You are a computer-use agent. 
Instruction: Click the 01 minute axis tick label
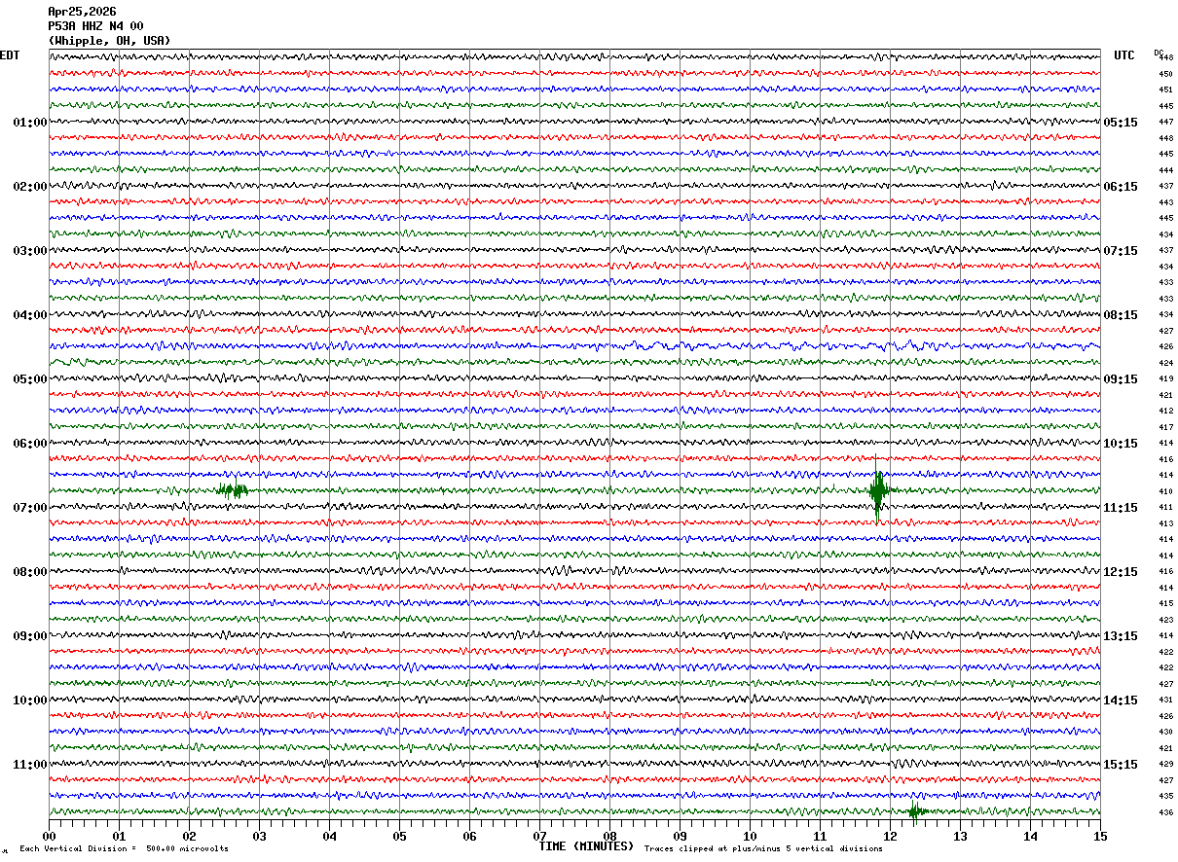click(119, 836)
